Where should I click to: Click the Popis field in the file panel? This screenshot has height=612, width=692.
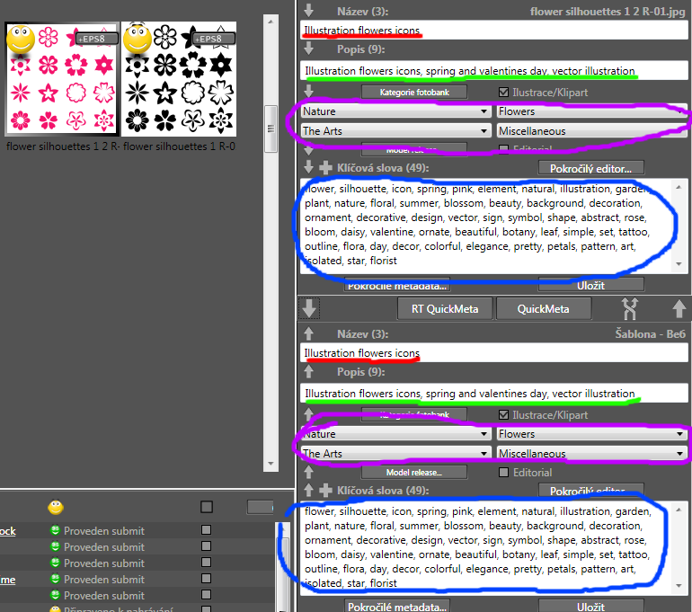point(493,71)
